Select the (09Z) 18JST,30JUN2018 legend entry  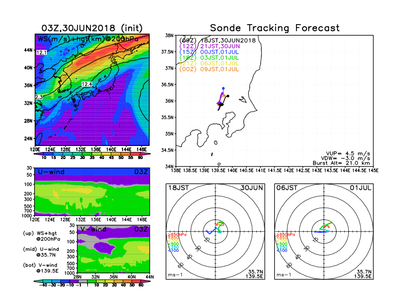[217, 40]
